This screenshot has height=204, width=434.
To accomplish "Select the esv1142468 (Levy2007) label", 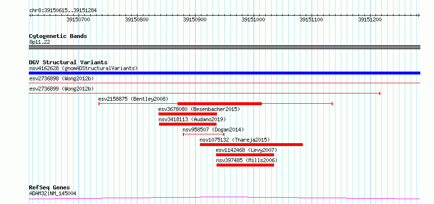I will click(x=246, y=150).
